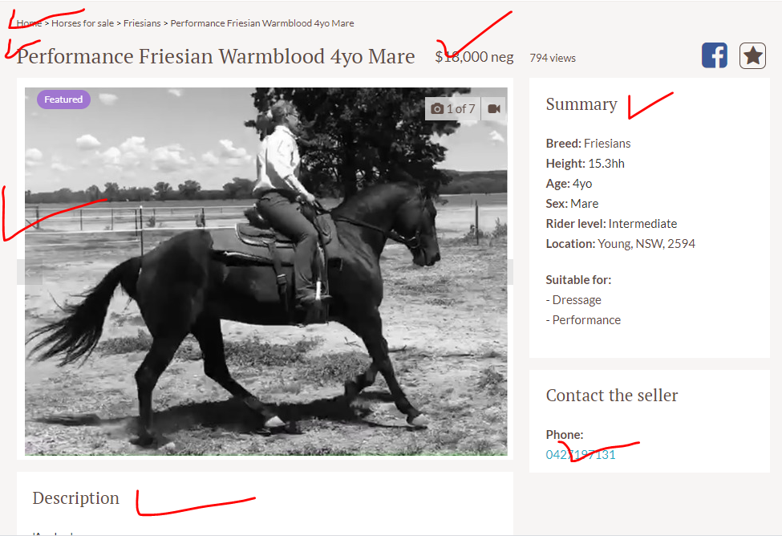The height and width of the screenshot is (536, 782).
Task: Share the listing on Facebook
Action: tap(714, 55)
